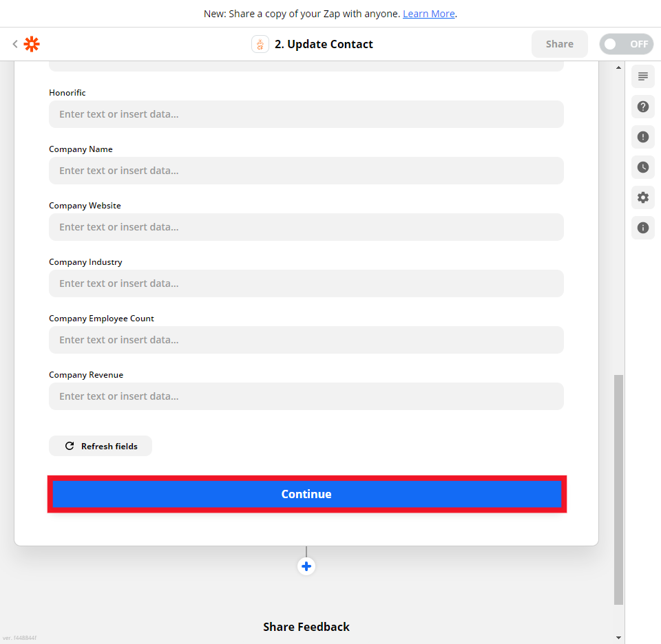Focus the Company Name input field
The image size is (661, 644).
(x=306, y=171)
